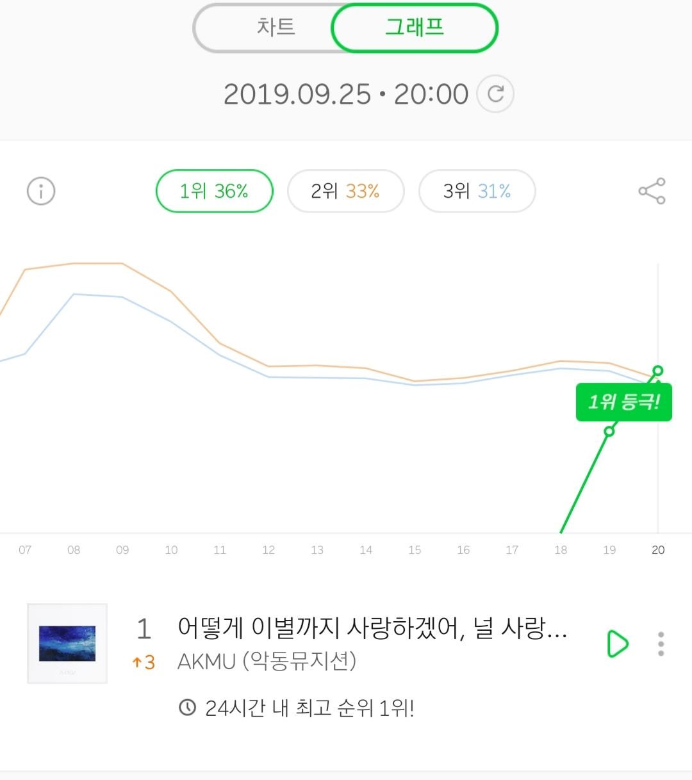Tap the share graph icon
Screen dimensions: 692x780
(x=652, y=191)
